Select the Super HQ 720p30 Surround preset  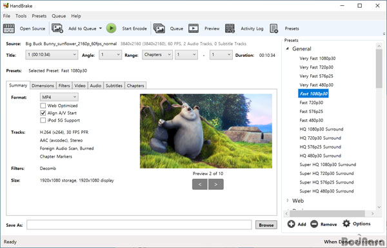tap(326, 173)
